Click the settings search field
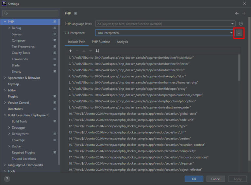Image resolution: width=251 pixels, height=185 pixels. (x=31, y=13)
